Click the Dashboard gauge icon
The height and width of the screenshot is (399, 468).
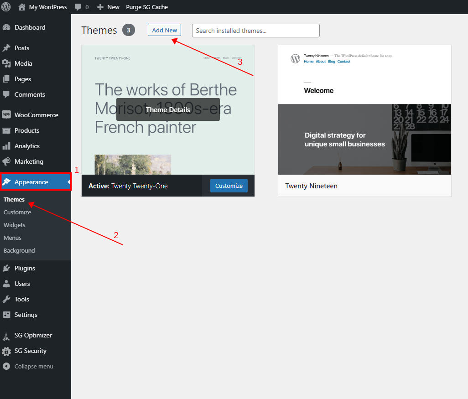[x=6, y=27]
